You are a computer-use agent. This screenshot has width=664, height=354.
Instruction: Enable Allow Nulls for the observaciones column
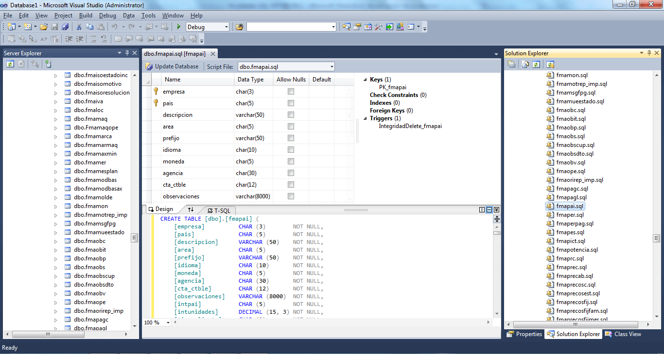click(291, 196)
